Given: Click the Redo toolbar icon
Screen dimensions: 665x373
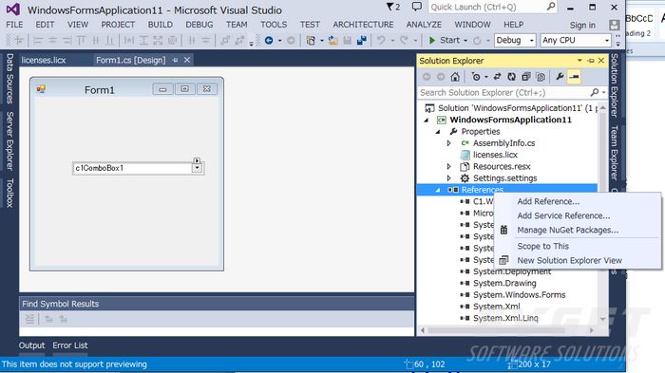Looking at the screenshot, I should click(404, 40).
